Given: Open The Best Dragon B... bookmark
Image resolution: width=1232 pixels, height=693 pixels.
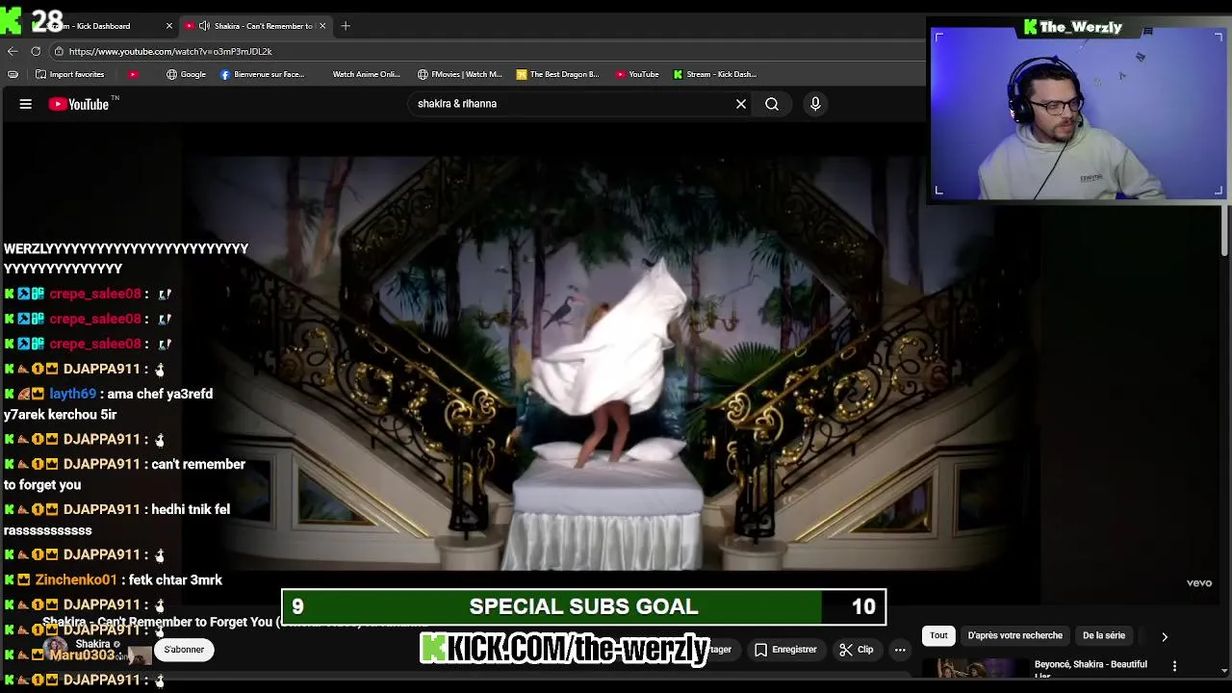Looking at the screenshot, I should [x=557, y=74].
